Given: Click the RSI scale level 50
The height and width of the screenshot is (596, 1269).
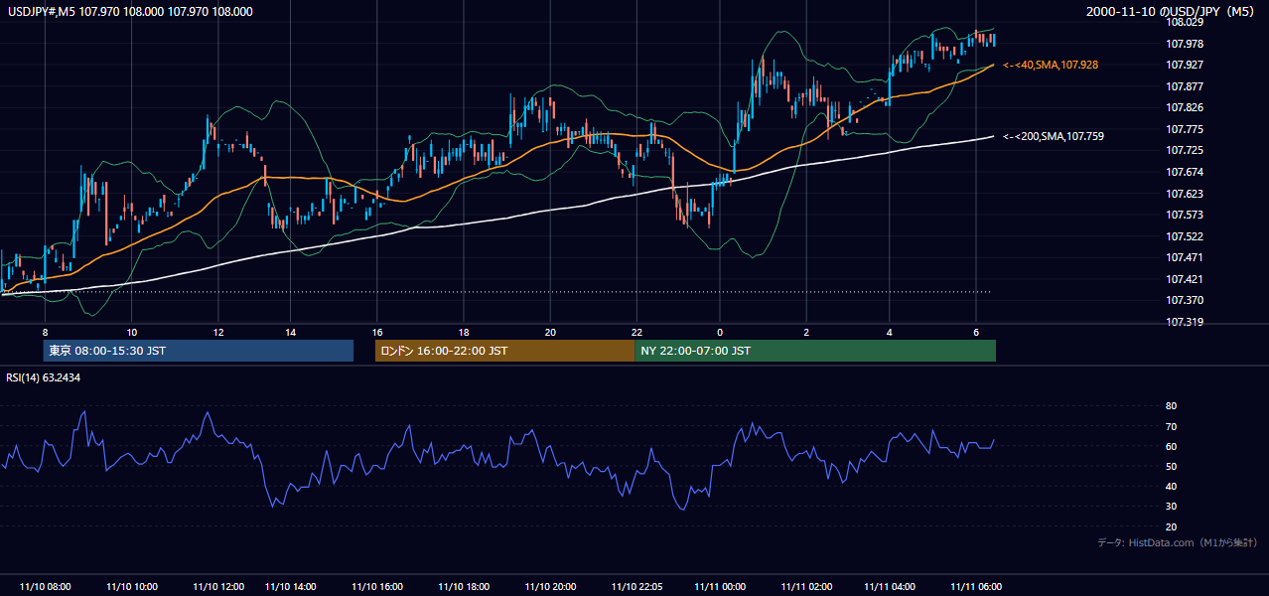Looking at the screenshot, I should (1172, 466).
